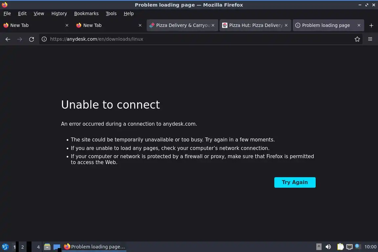The image size is (378, 252).
Task: Open the Firefox hamburger application menu
Action: 370,39
